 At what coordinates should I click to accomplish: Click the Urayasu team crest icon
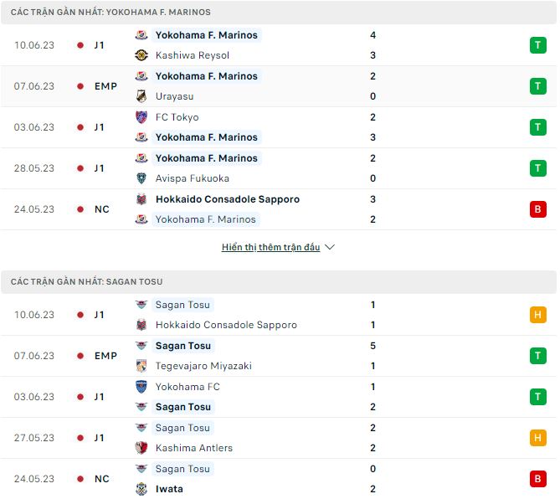coord(141,96)
